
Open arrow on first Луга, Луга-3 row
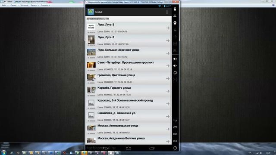tap(168, 28)
